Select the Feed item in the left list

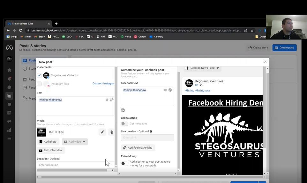[x=29, y=79]
